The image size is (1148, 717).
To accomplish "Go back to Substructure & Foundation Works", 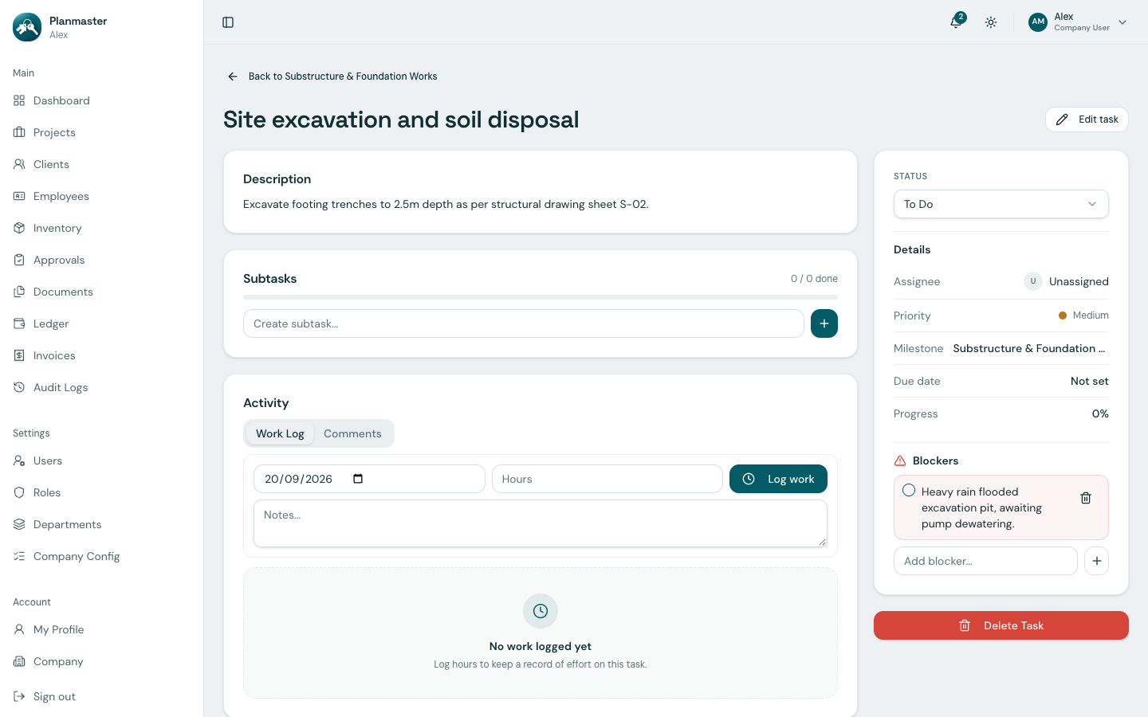I will [x=343, y=76].
